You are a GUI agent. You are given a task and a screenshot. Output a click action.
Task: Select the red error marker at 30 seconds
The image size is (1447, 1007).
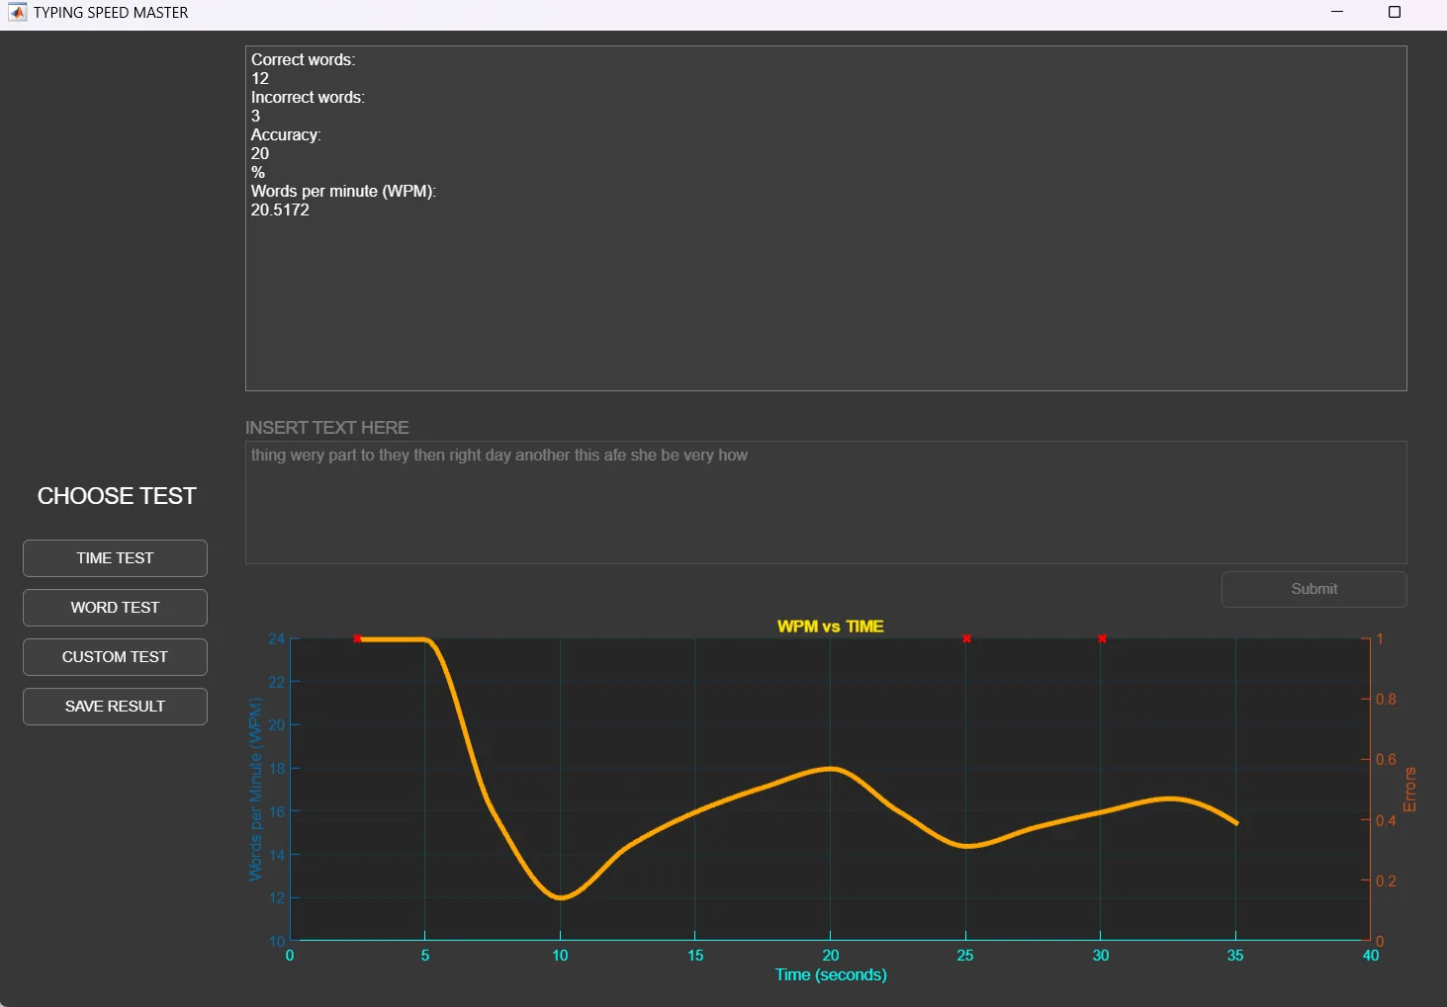point(1102,638)
